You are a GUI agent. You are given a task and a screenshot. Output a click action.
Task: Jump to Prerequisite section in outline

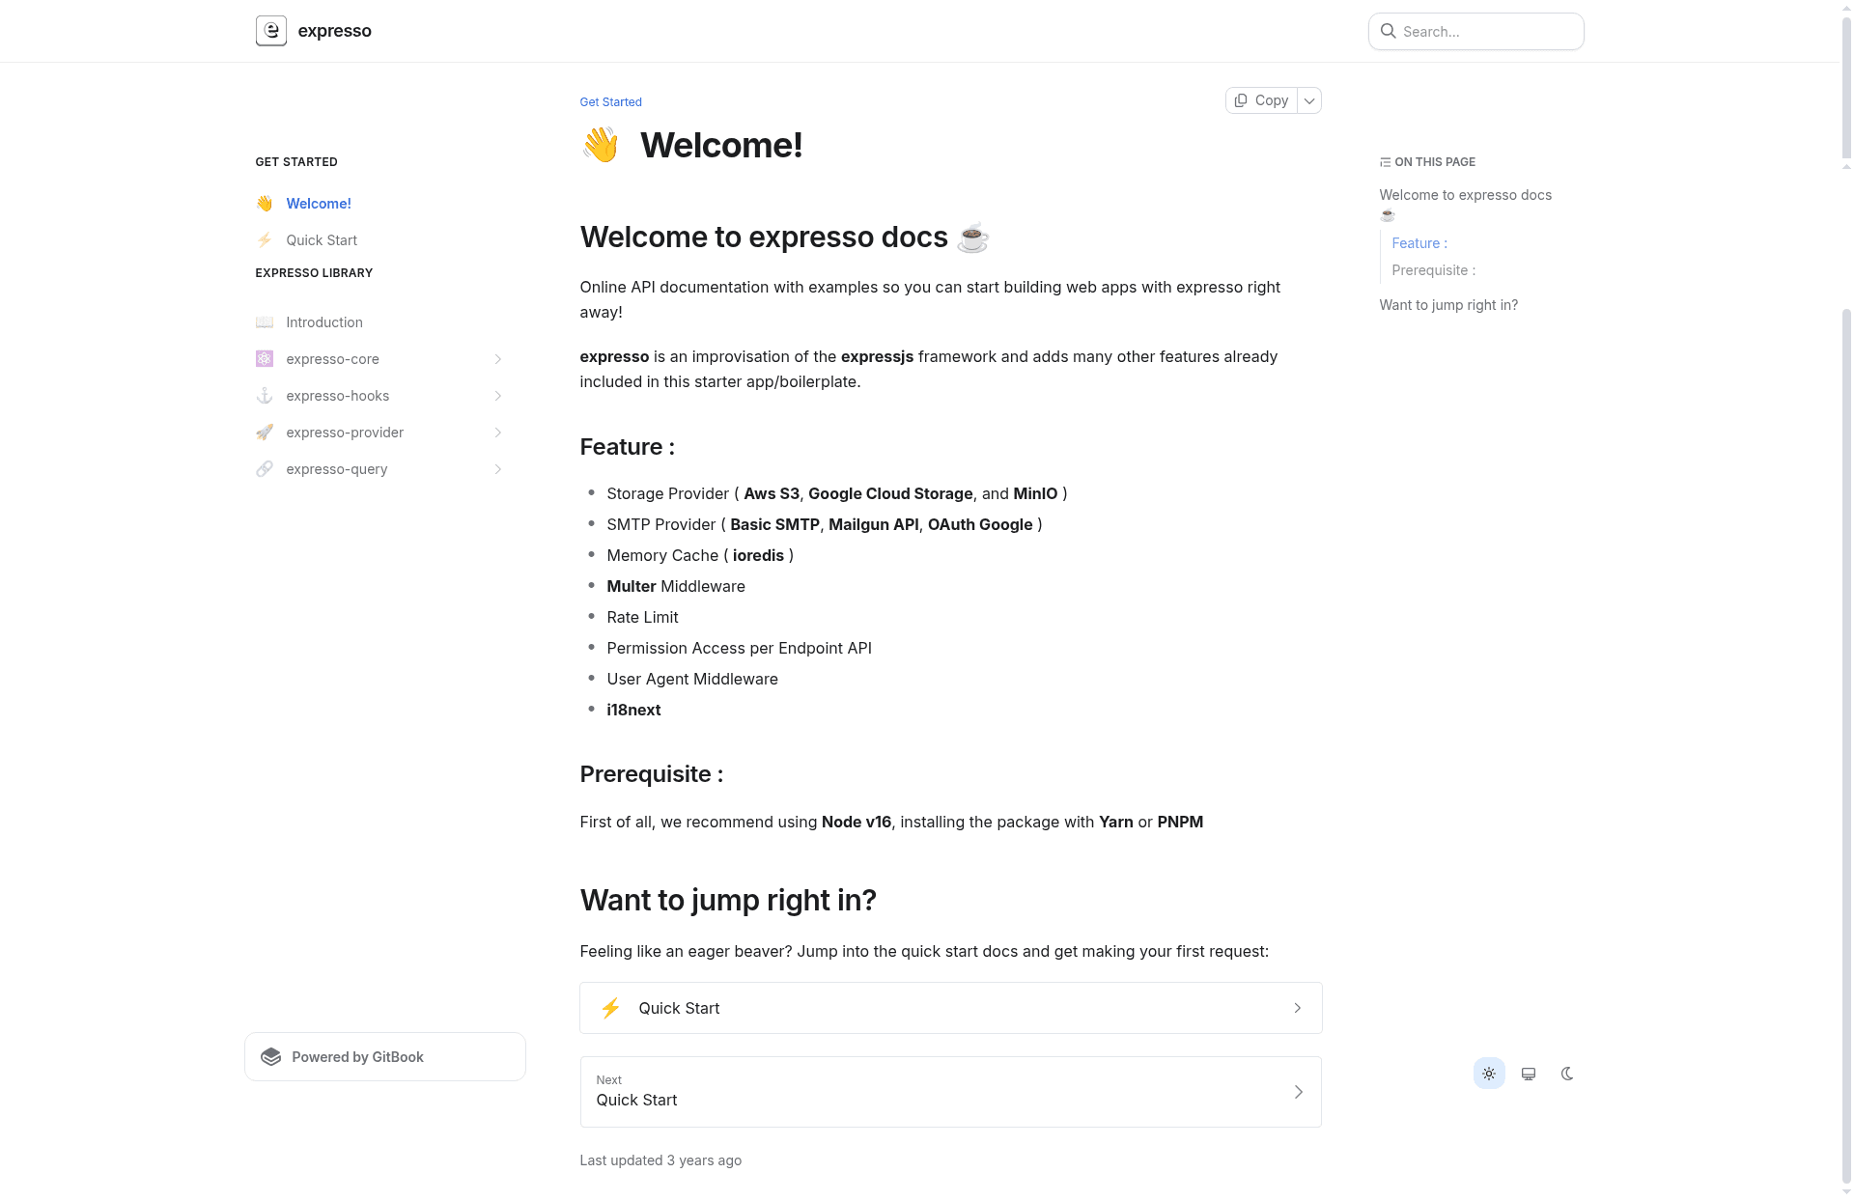click(x=1433, y=270)
